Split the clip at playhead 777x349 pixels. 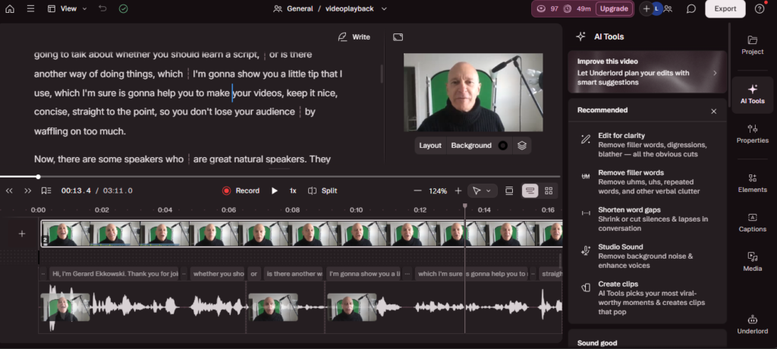(322, 191)
